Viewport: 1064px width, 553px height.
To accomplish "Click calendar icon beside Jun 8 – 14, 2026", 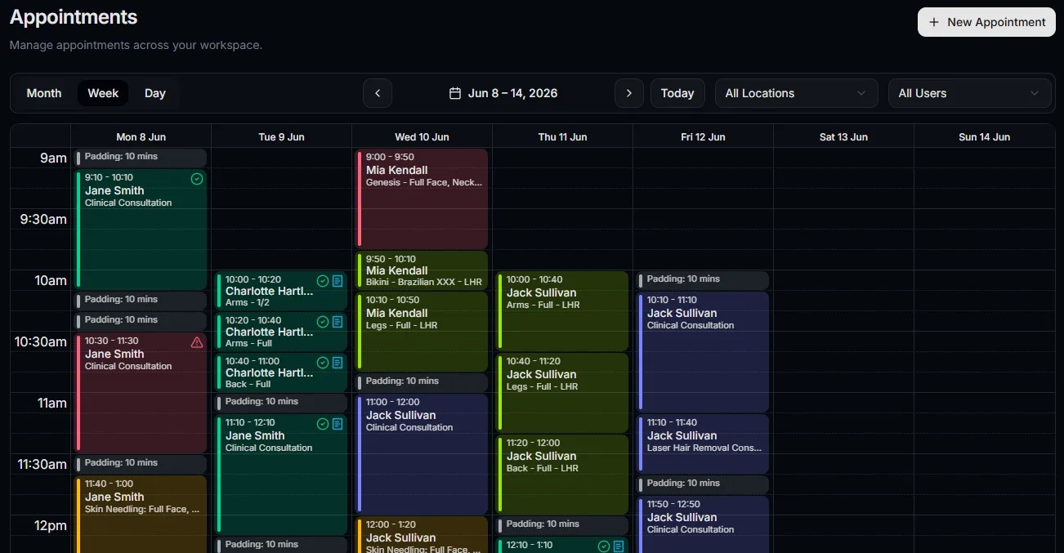I will 455,93.
